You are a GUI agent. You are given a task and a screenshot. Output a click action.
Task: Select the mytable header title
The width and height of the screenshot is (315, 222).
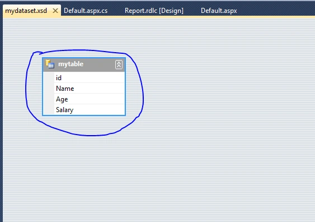click(x=70, y=64)
